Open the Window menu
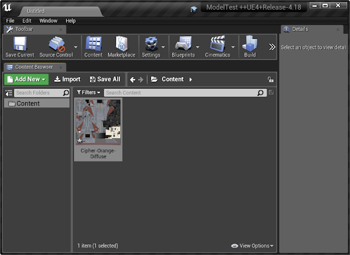The width and height of the screenshot is (350, 255). (48, 21)
